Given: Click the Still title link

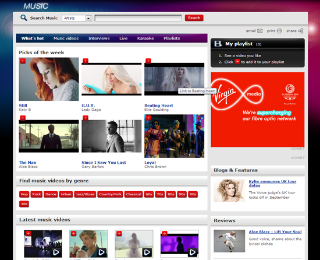Looking at the screenshot, I should click(x=23, y=106).
